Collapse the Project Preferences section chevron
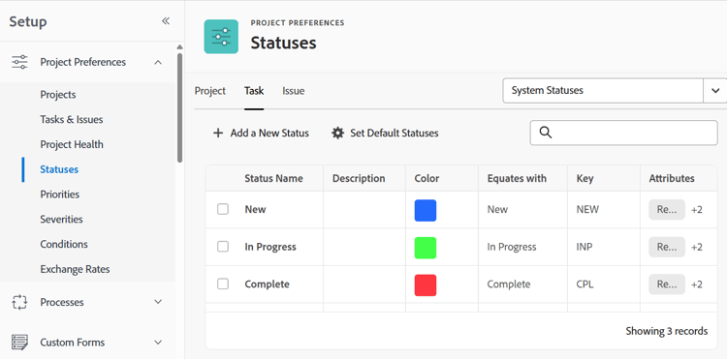This screenshot has height=359, width=727. tap(158, 62)
